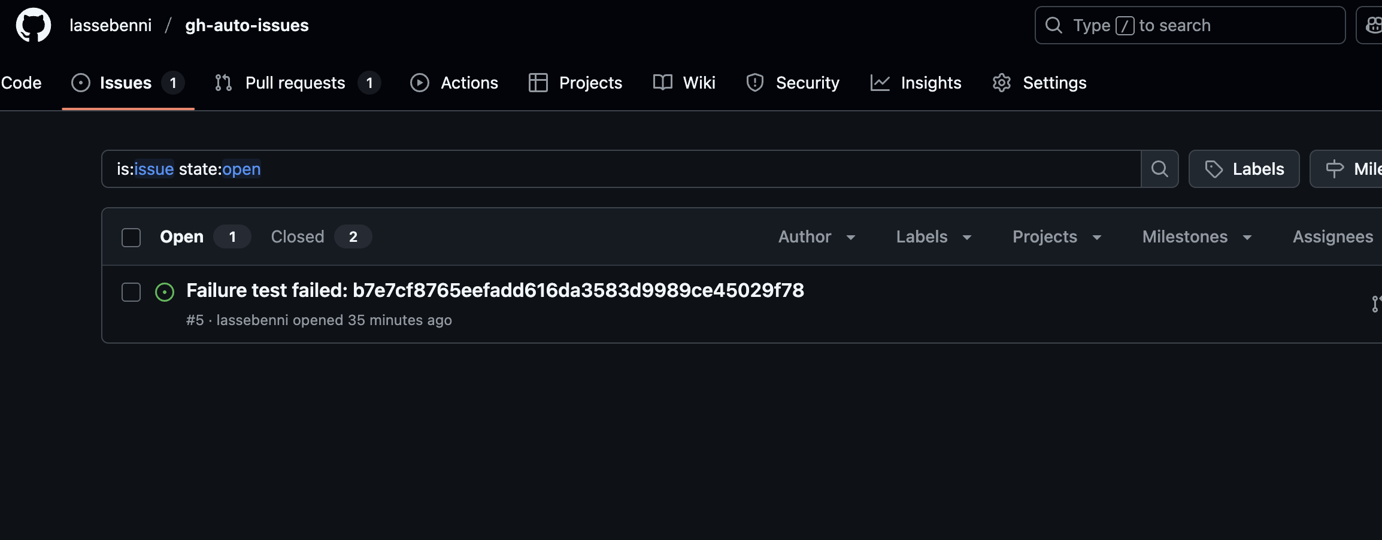The width and height of the screenshot is (1382, 540).
Task: Click the Security shield icon
Action: (x=754, y=83)
